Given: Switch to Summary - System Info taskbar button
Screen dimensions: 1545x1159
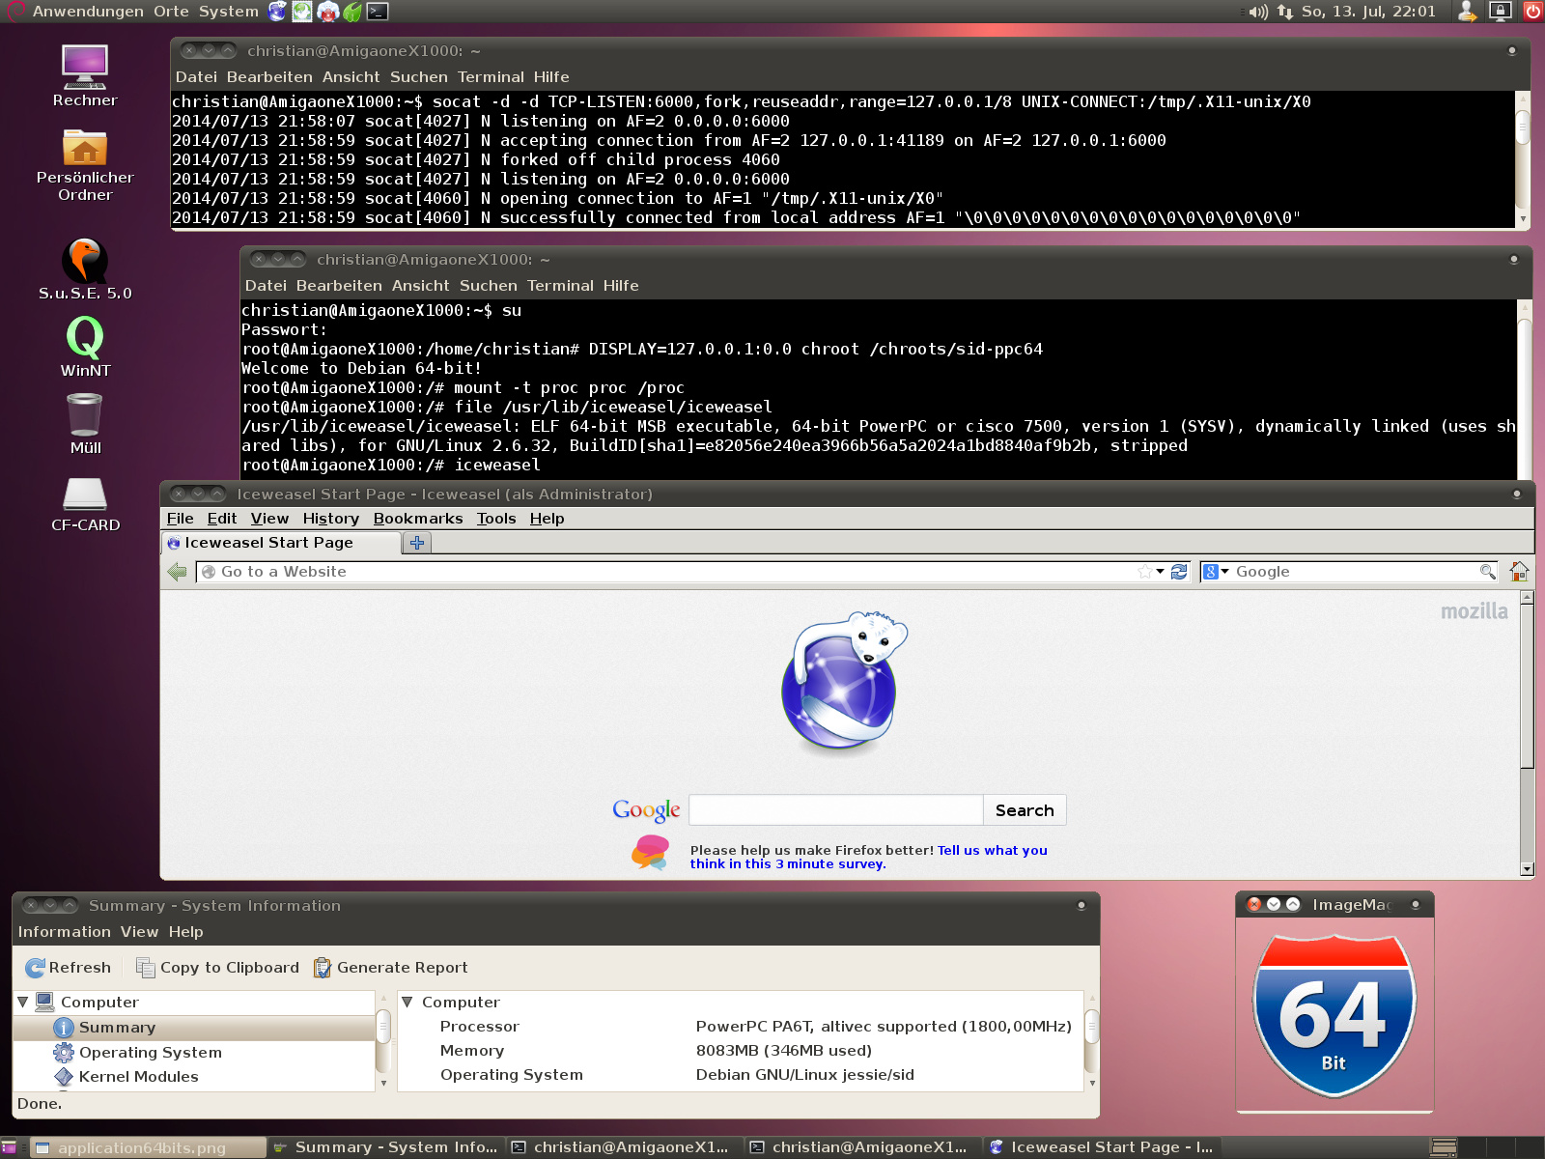Looking at the screenshot, I should [x=385, y=1147].
